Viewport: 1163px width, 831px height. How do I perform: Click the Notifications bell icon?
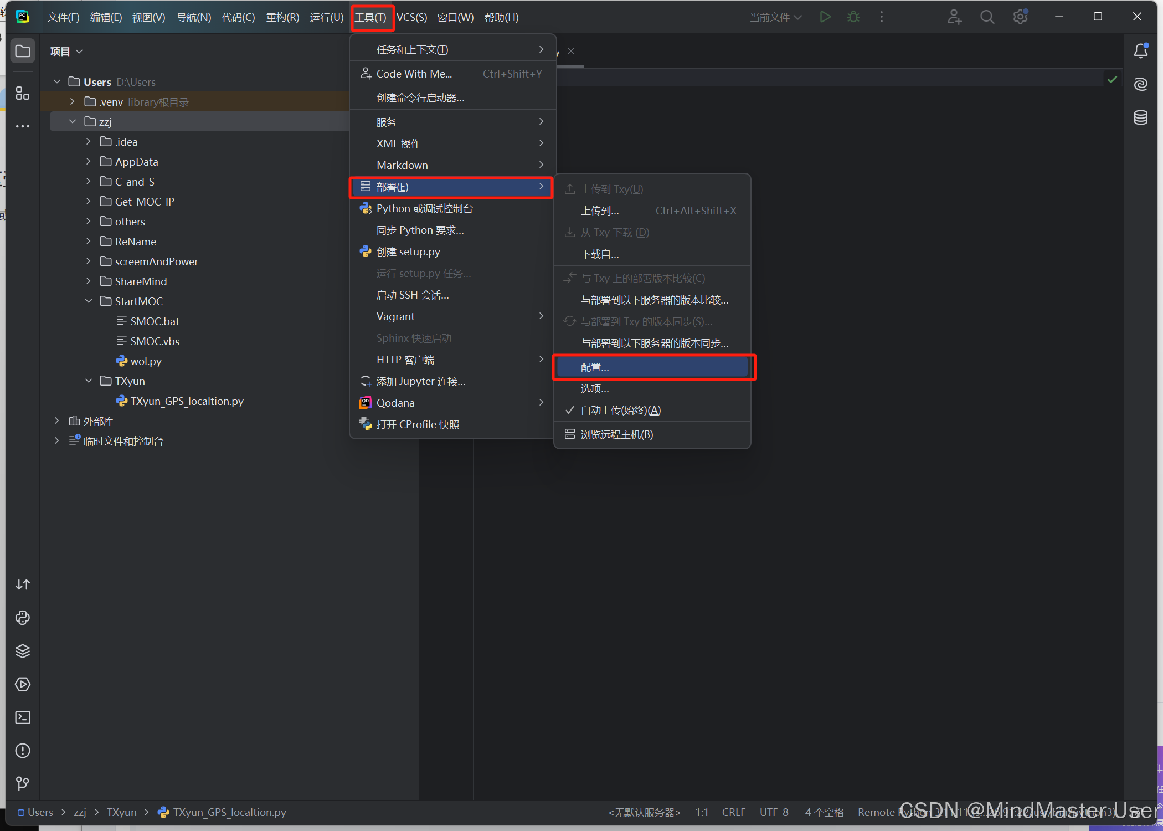tap(1140, 51)
